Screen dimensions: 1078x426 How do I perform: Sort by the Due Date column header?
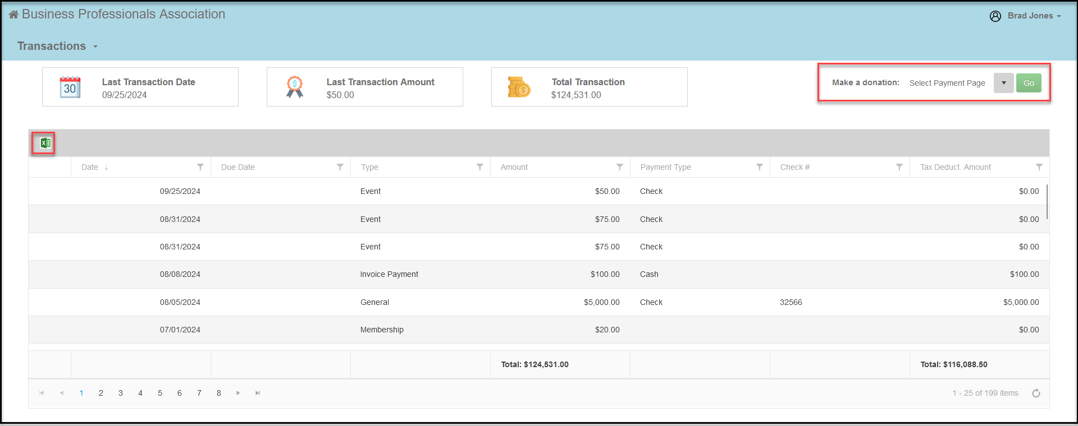[238, 167]
